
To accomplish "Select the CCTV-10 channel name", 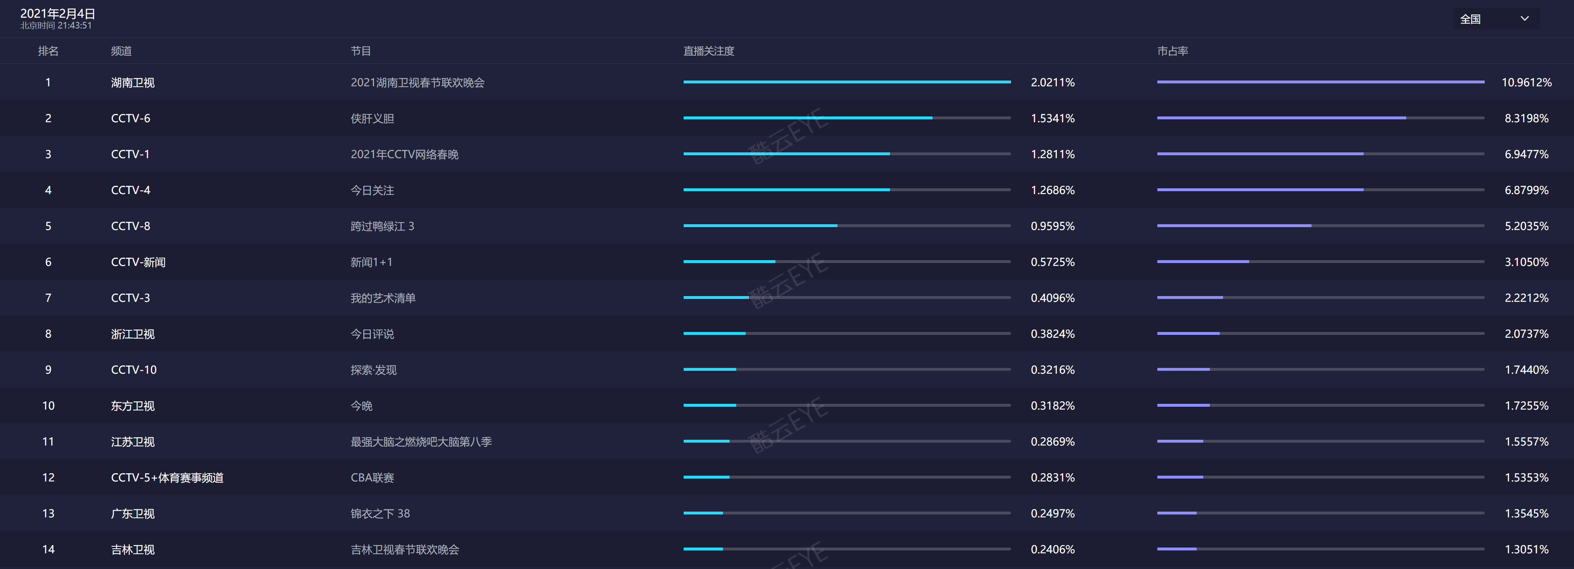I will pos(134,370).
